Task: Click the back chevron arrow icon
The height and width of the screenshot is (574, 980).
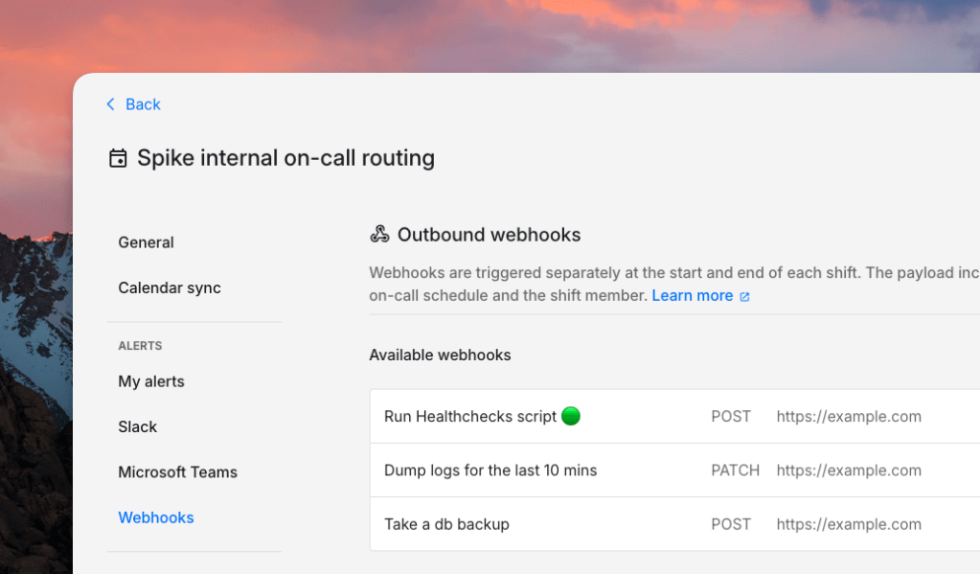Action: pyautogui.click(x=110, y=103)
